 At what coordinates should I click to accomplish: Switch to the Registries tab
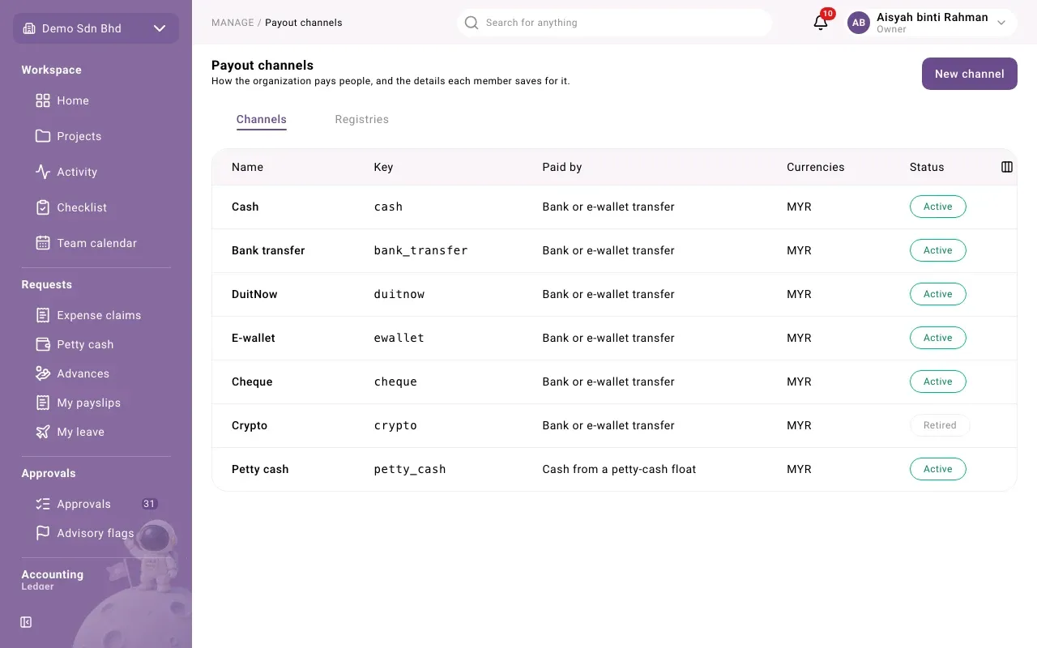point(362,119)
